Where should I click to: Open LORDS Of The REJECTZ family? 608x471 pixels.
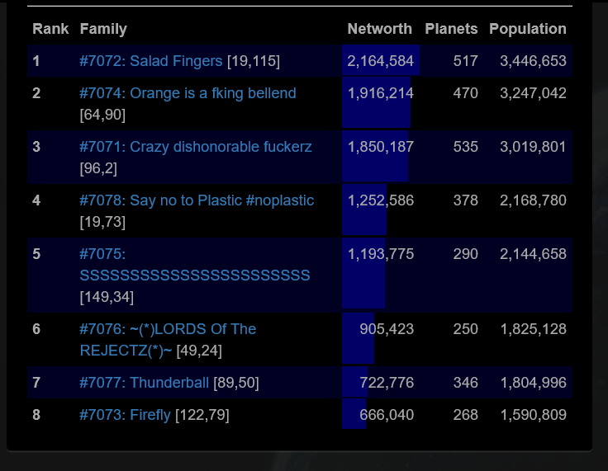(x=168, y=329)
